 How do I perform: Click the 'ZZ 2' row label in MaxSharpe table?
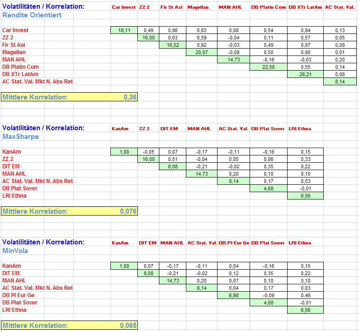tap(8, 159)
